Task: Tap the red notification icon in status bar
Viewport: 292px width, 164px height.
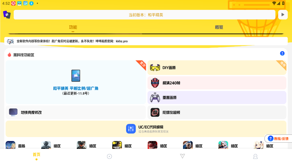Action: coord(13,3)
